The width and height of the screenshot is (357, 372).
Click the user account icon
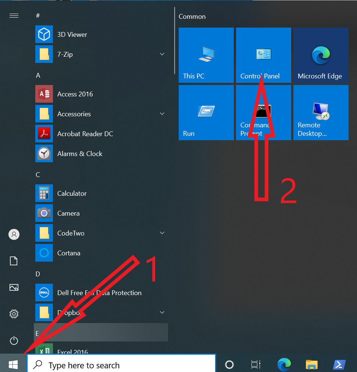[14, 234]
